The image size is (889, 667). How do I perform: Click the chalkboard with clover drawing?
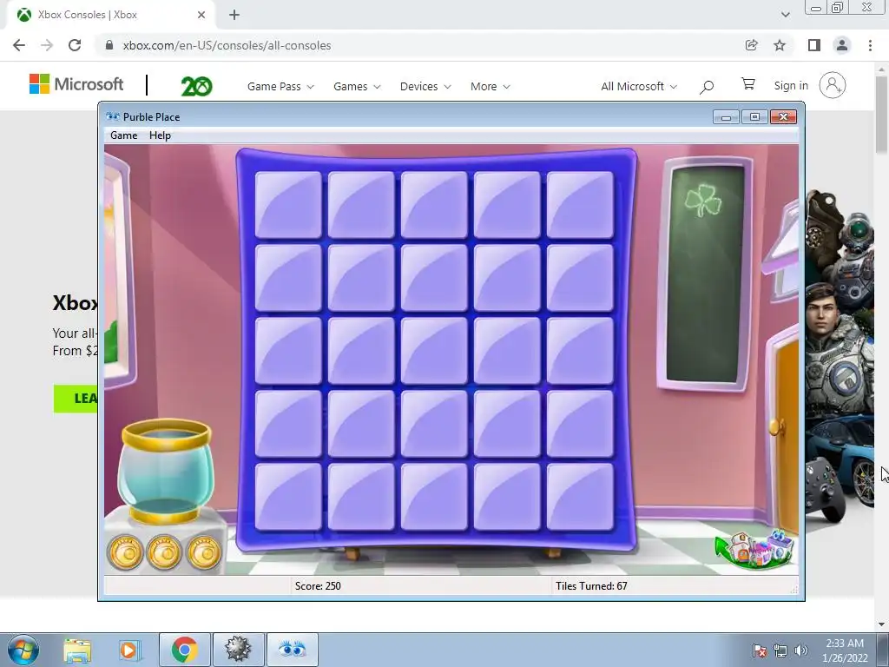[x=705, y=274]
